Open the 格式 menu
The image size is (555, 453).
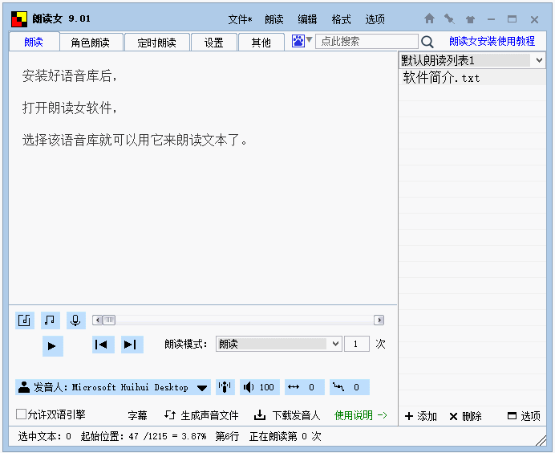pyautogui.click(x=341, y=19)
